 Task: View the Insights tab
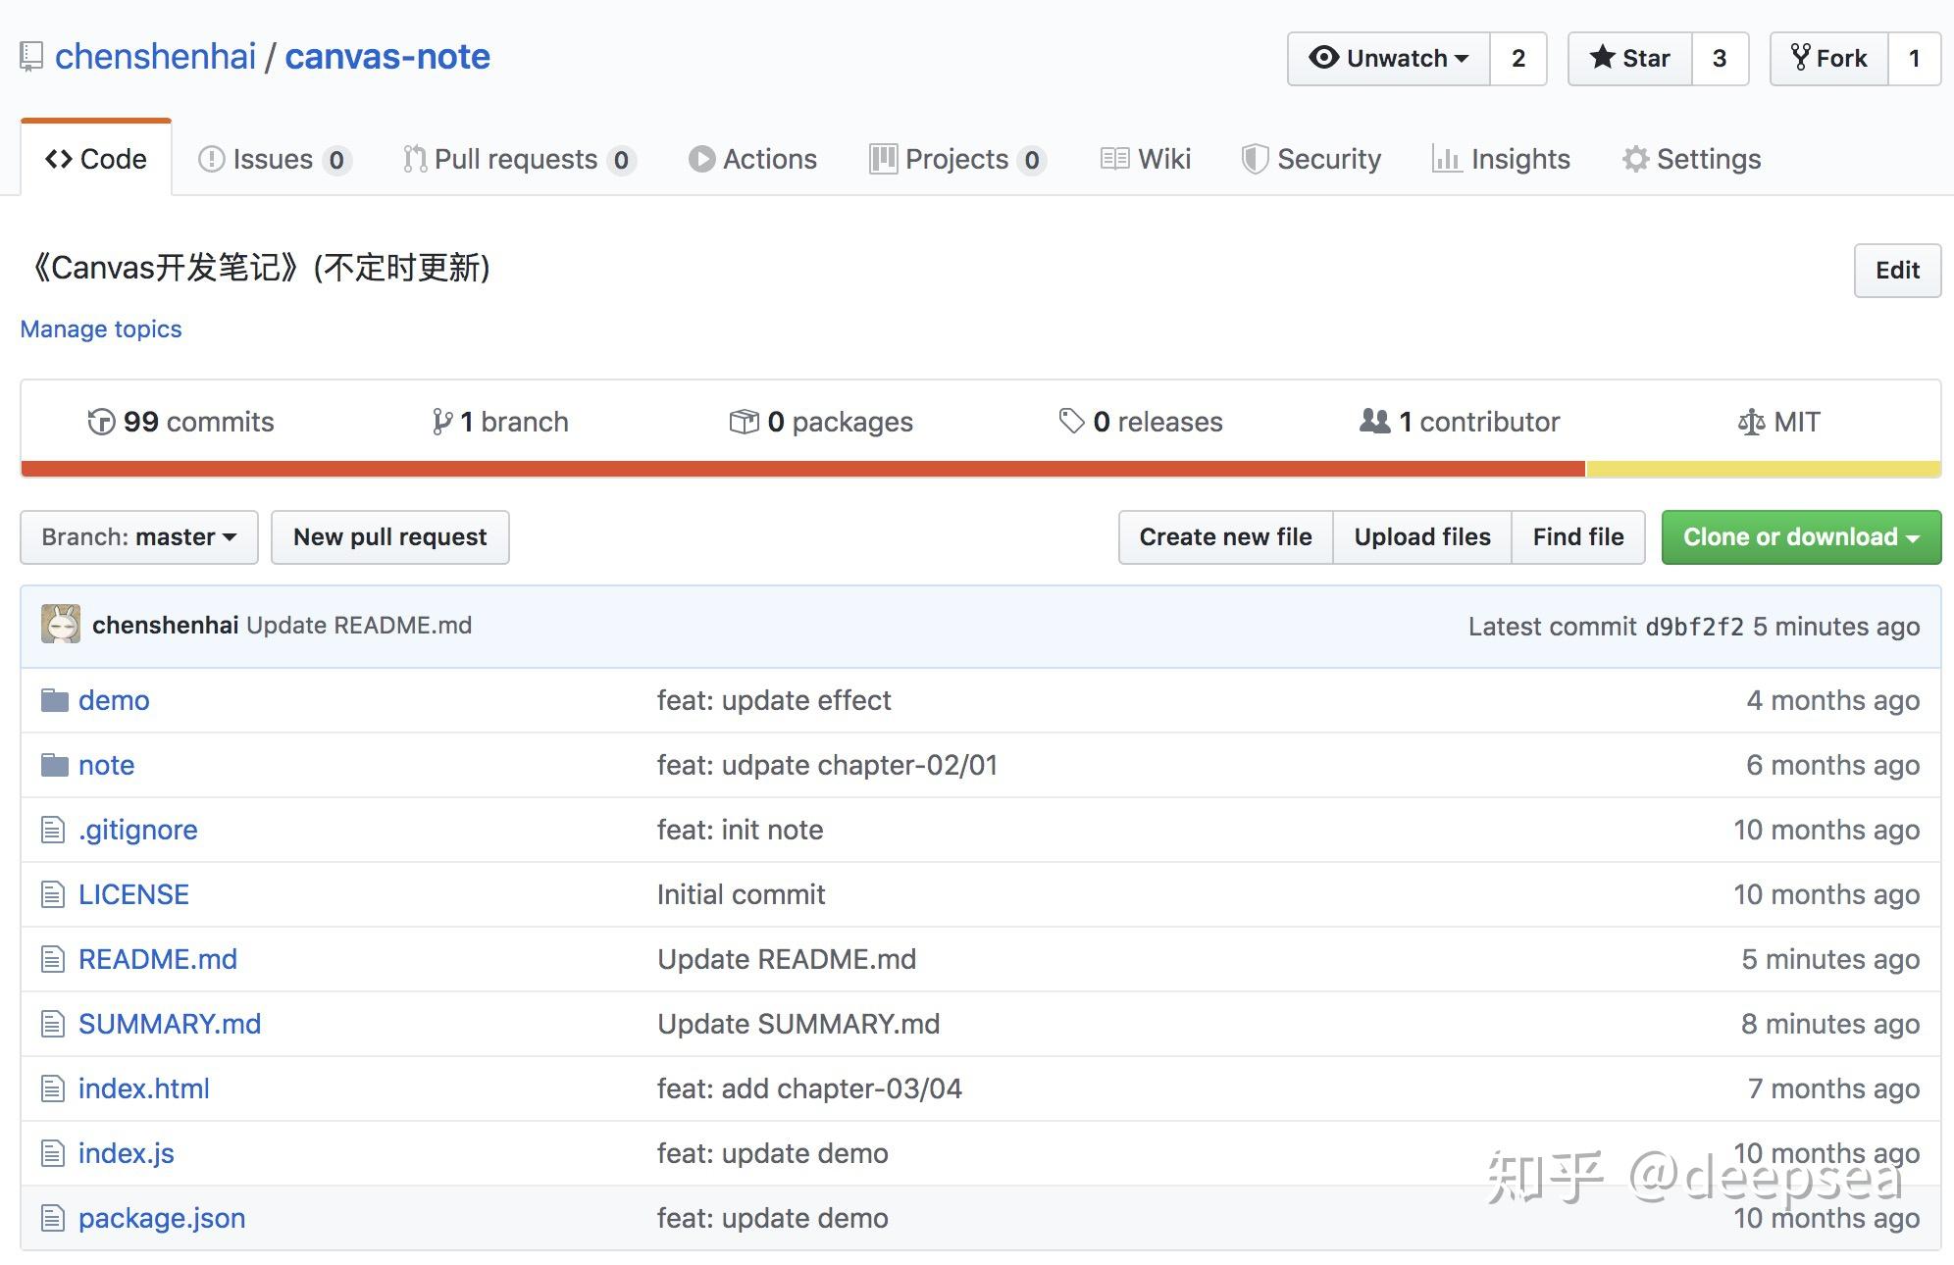pyautogui.click(x=1501, y=159)
